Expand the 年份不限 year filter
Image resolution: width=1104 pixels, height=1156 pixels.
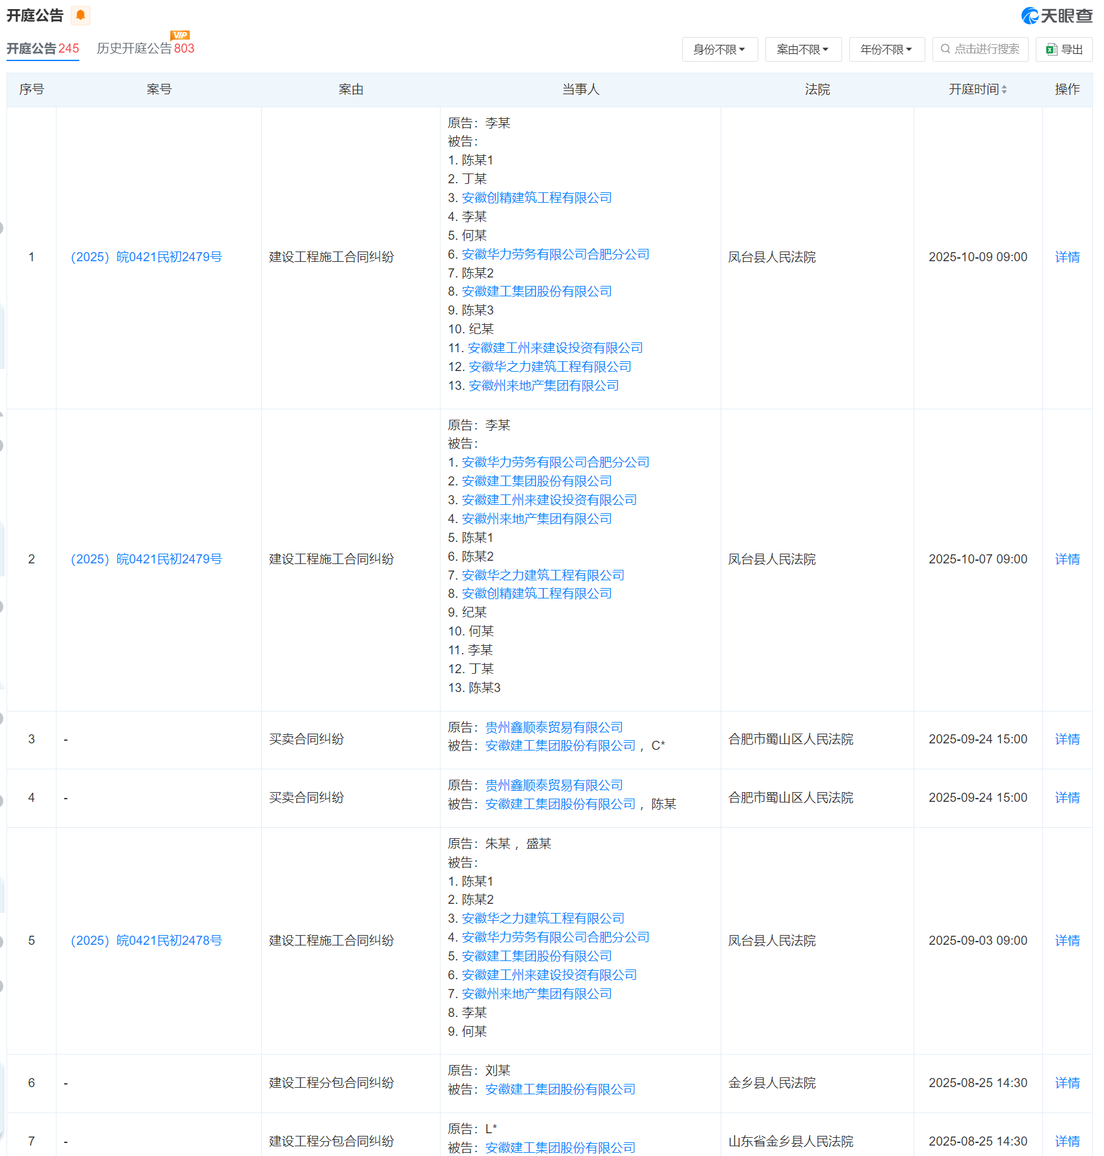[x=886, y=49]
